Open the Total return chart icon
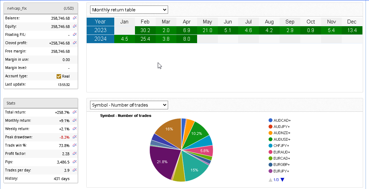This screenshot has height=189, width=369. (x=75, y=112)
